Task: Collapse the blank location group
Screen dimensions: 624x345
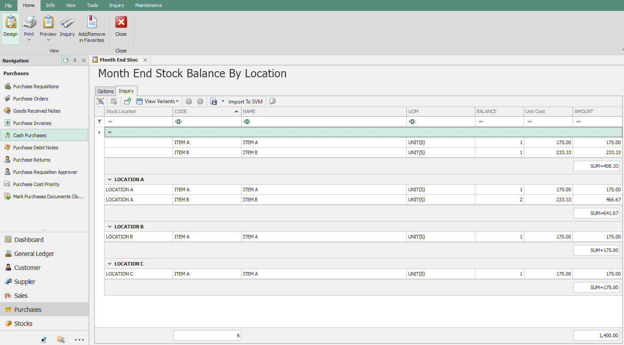Action: 110,132
